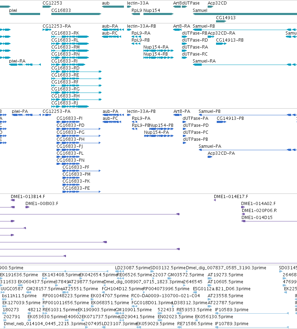Image resolution: width=297 pixels, height=329 pixels.
Task: Click transcript CG16833-RL
Action: tap(65, 40)
